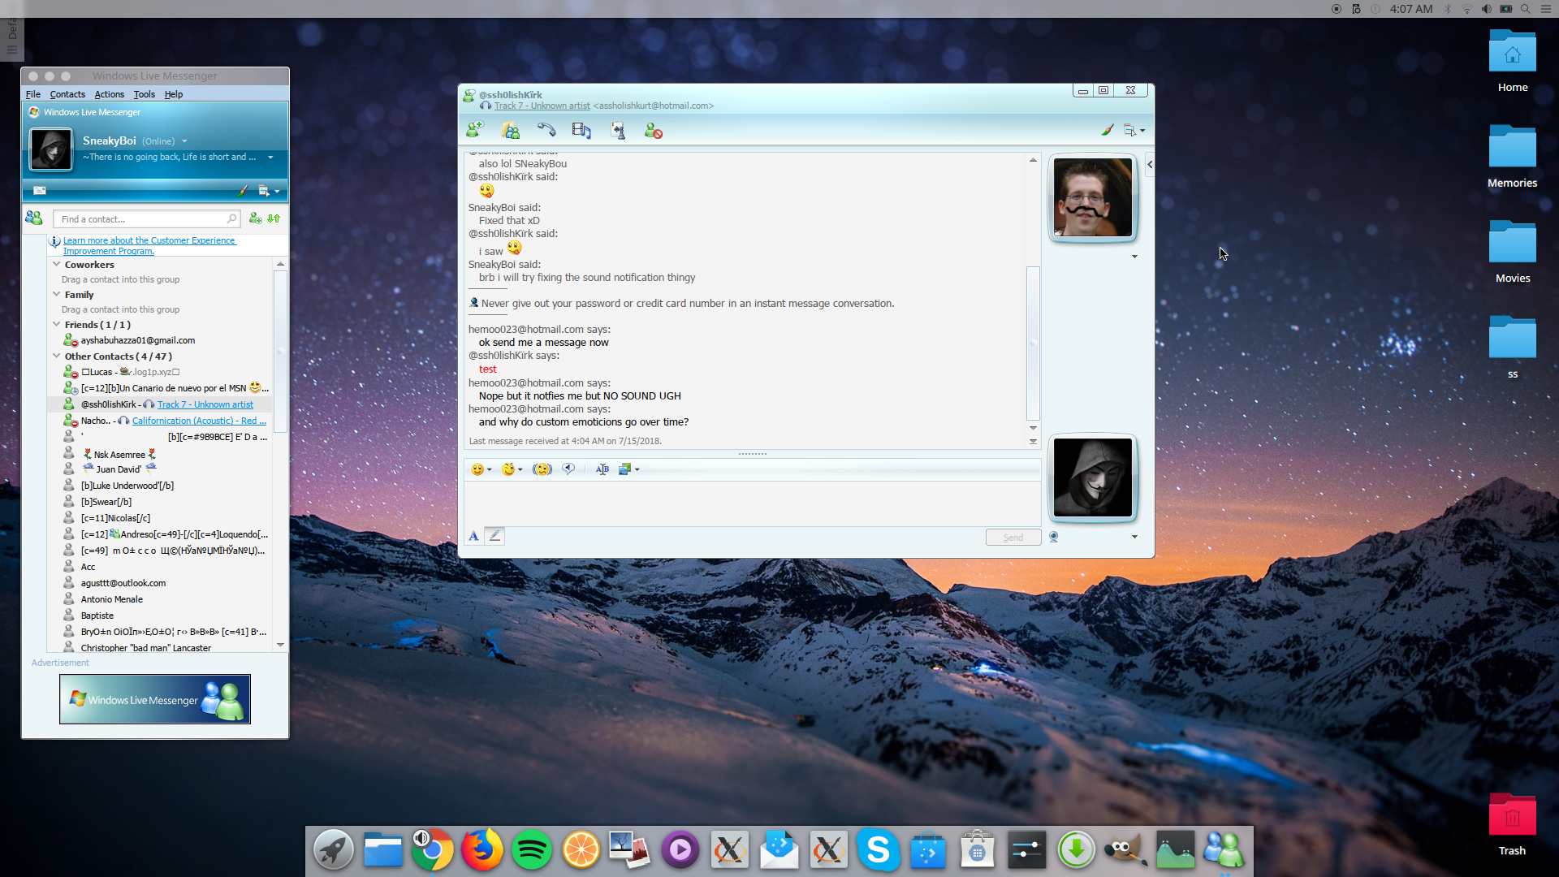1559x877 pixels.
Task: Click the Send File icon in chat toolbar
Action: point(511,130)
